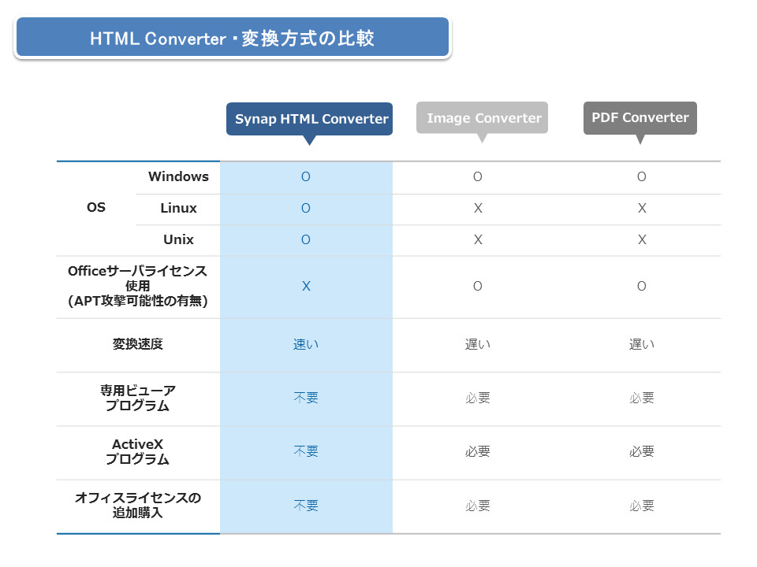Click '不要' in the 専用ビューアプログラム row
This screenshot has height=567, width=757.
coord(306,398)
